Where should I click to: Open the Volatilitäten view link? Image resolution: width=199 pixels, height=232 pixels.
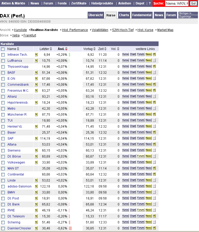pyautogui.click(x=100, y=30)
